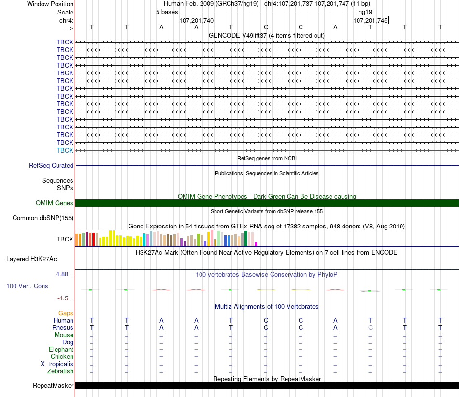Click the maroon bar in the GTEx expression chart
This screenshot has width=459, height=397.
pos(86,239)
